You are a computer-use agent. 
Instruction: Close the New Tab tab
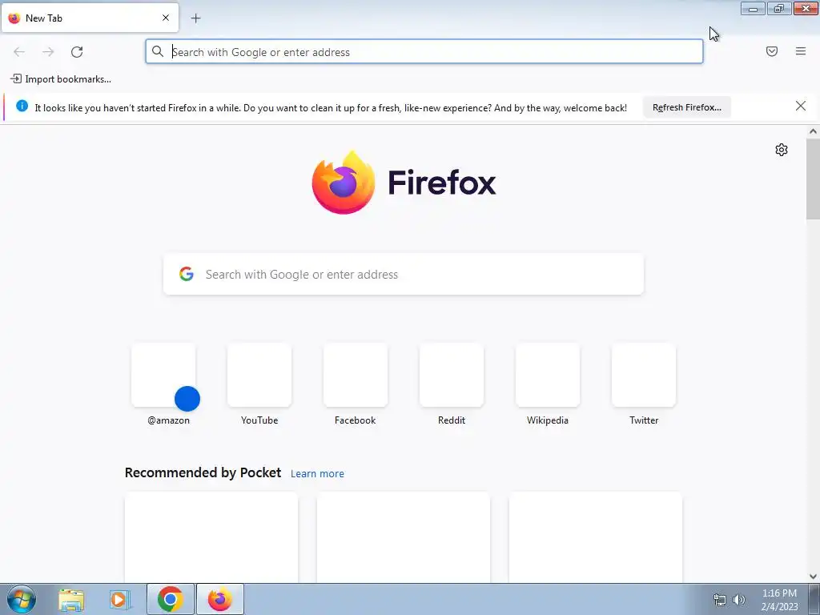point(166,18)
